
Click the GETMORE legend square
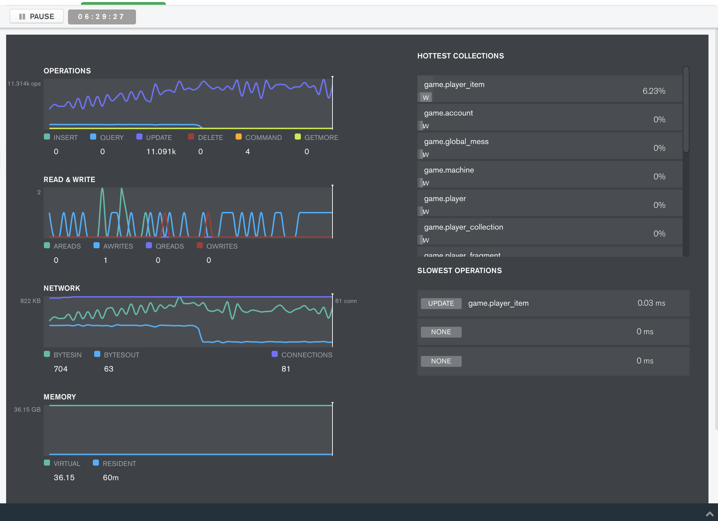tap(298, 137)
